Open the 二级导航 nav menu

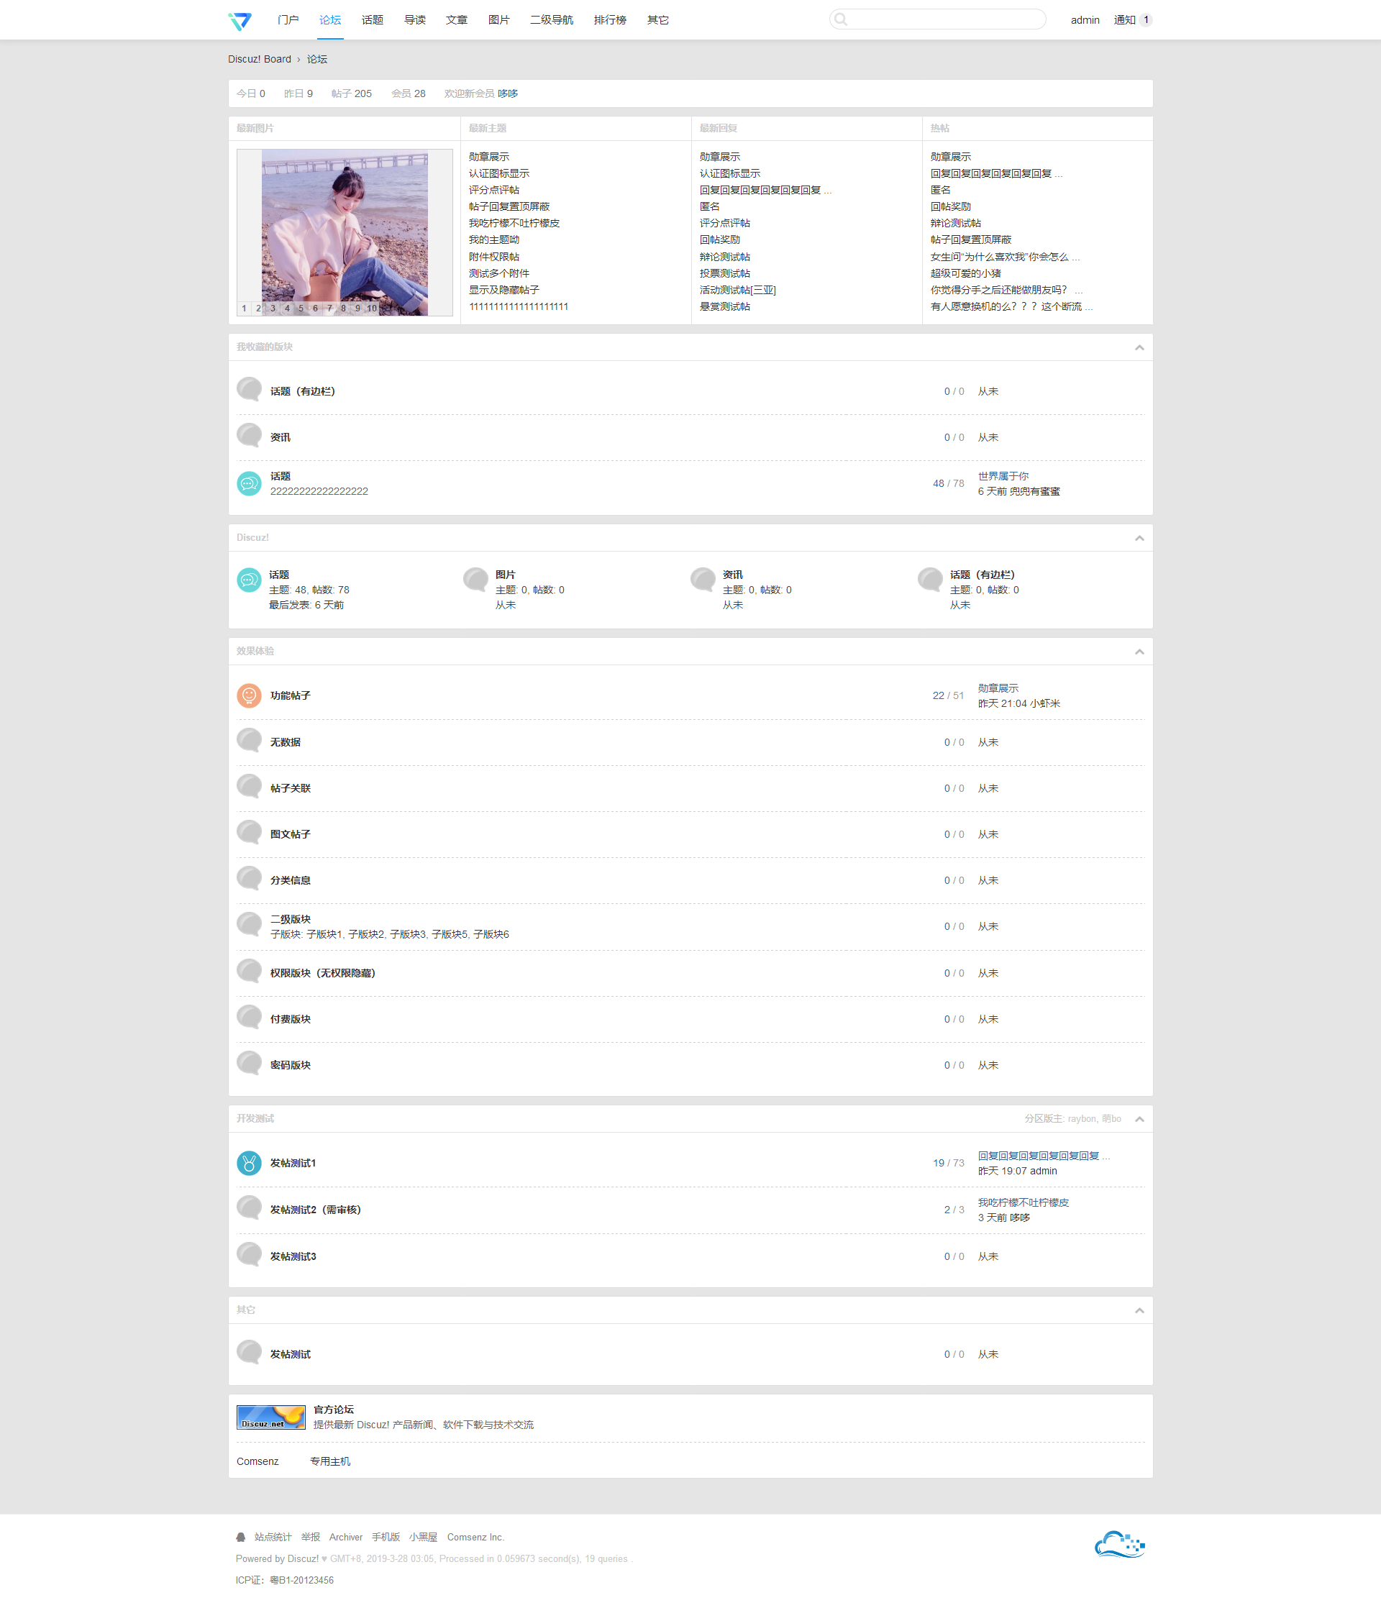click(552, 20)
